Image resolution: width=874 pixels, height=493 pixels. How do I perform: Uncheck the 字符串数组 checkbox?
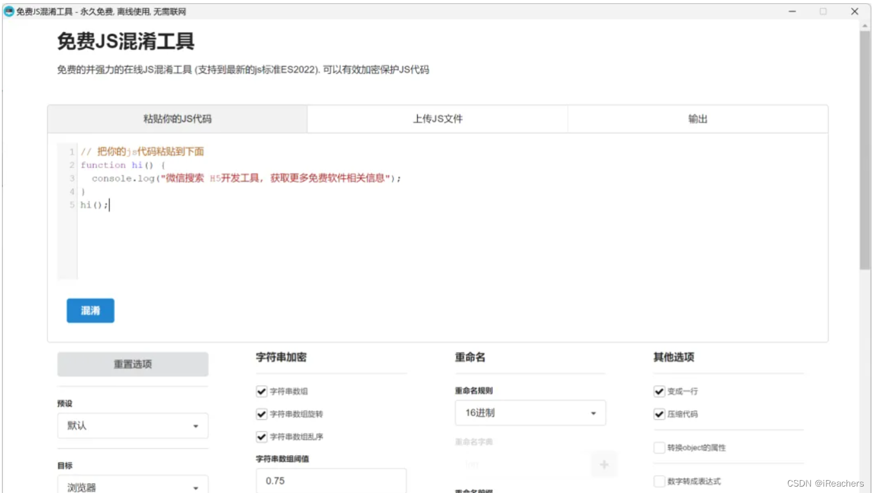point(262,391)
